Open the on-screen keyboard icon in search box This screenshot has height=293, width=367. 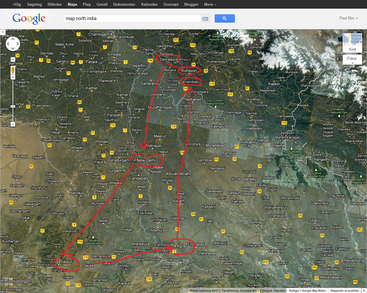205,19
